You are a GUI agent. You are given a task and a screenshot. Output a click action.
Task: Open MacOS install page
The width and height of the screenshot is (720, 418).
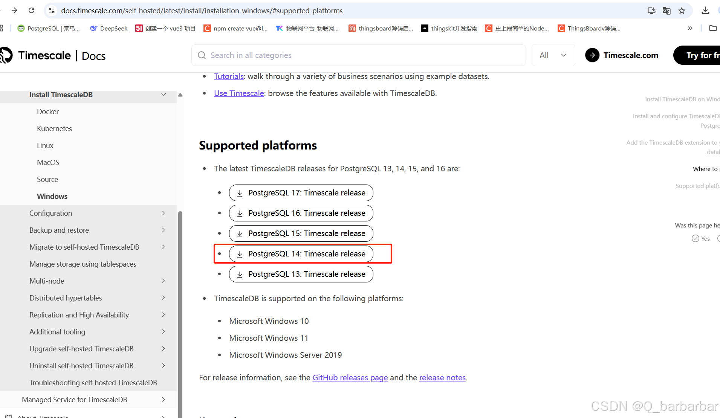point(48,162)
